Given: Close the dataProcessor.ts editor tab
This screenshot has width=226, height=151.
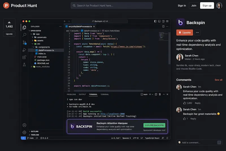Looking at the screenshot, I should click(94, 26).
